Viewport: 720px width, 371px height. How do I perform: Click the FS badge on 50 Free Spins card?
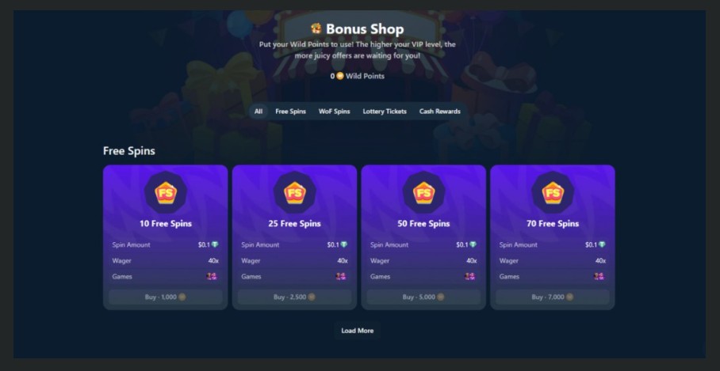click(423, 193)
